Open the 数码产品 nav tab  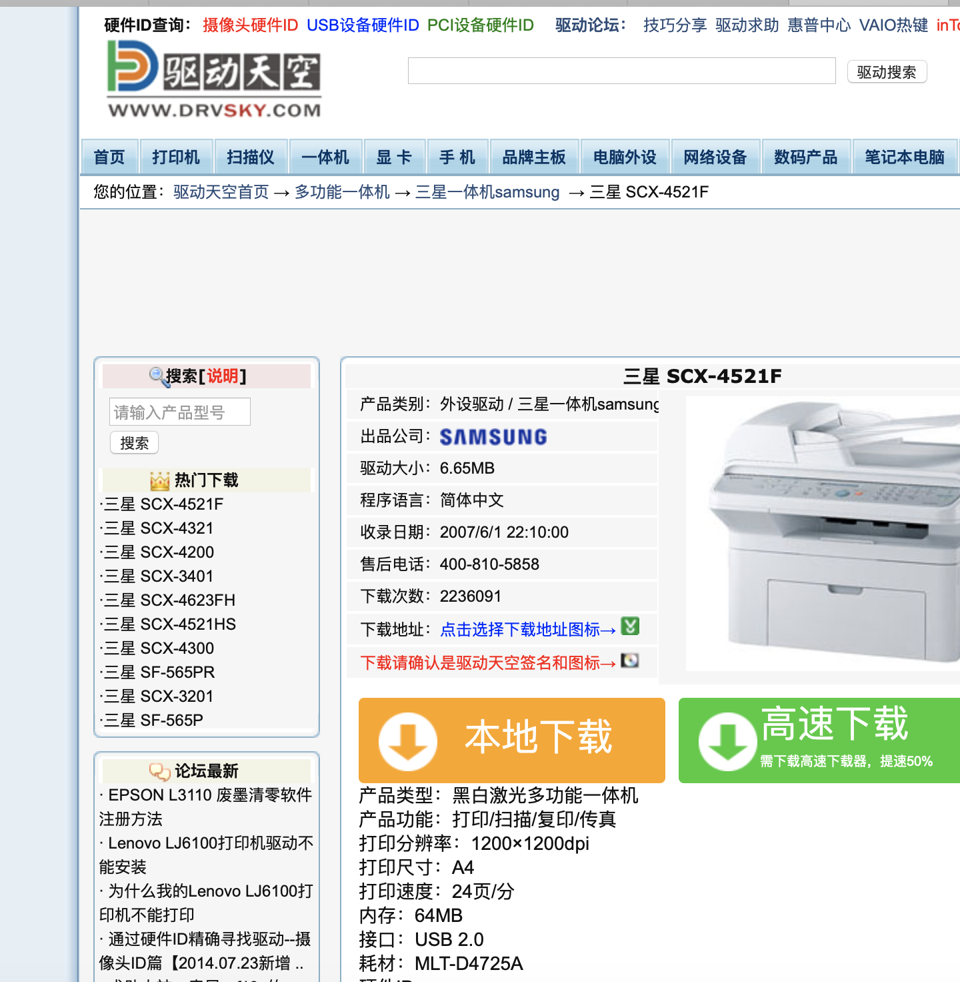click(806, 157)
